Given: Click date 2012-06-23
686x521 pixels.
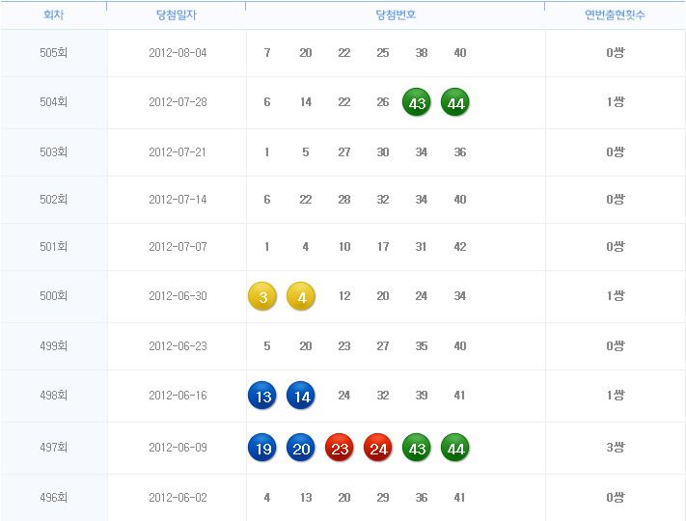Looking at the screenshot, I should (178, 346).
